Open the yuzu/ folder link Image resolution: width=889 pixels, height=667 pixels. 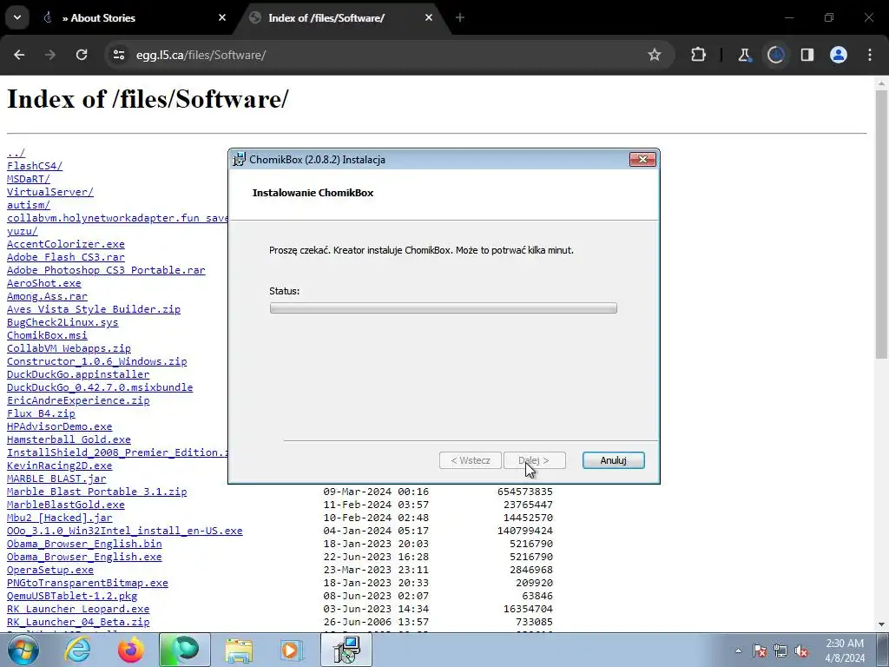(22, 231)
